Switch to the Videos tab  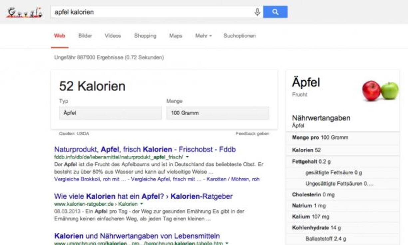pyautogui.click(x=113, y=36)
